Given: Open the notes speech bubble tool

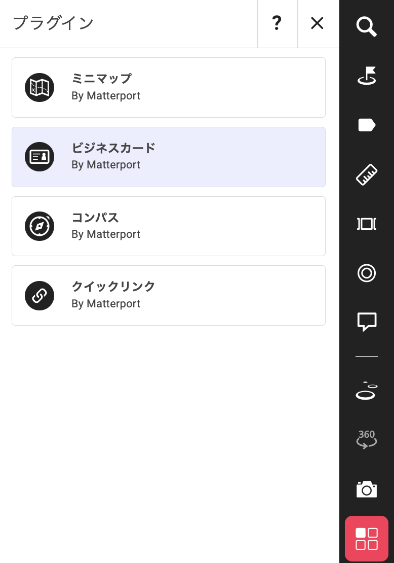Looking at the screenshot, I should [x=366, y=322].
